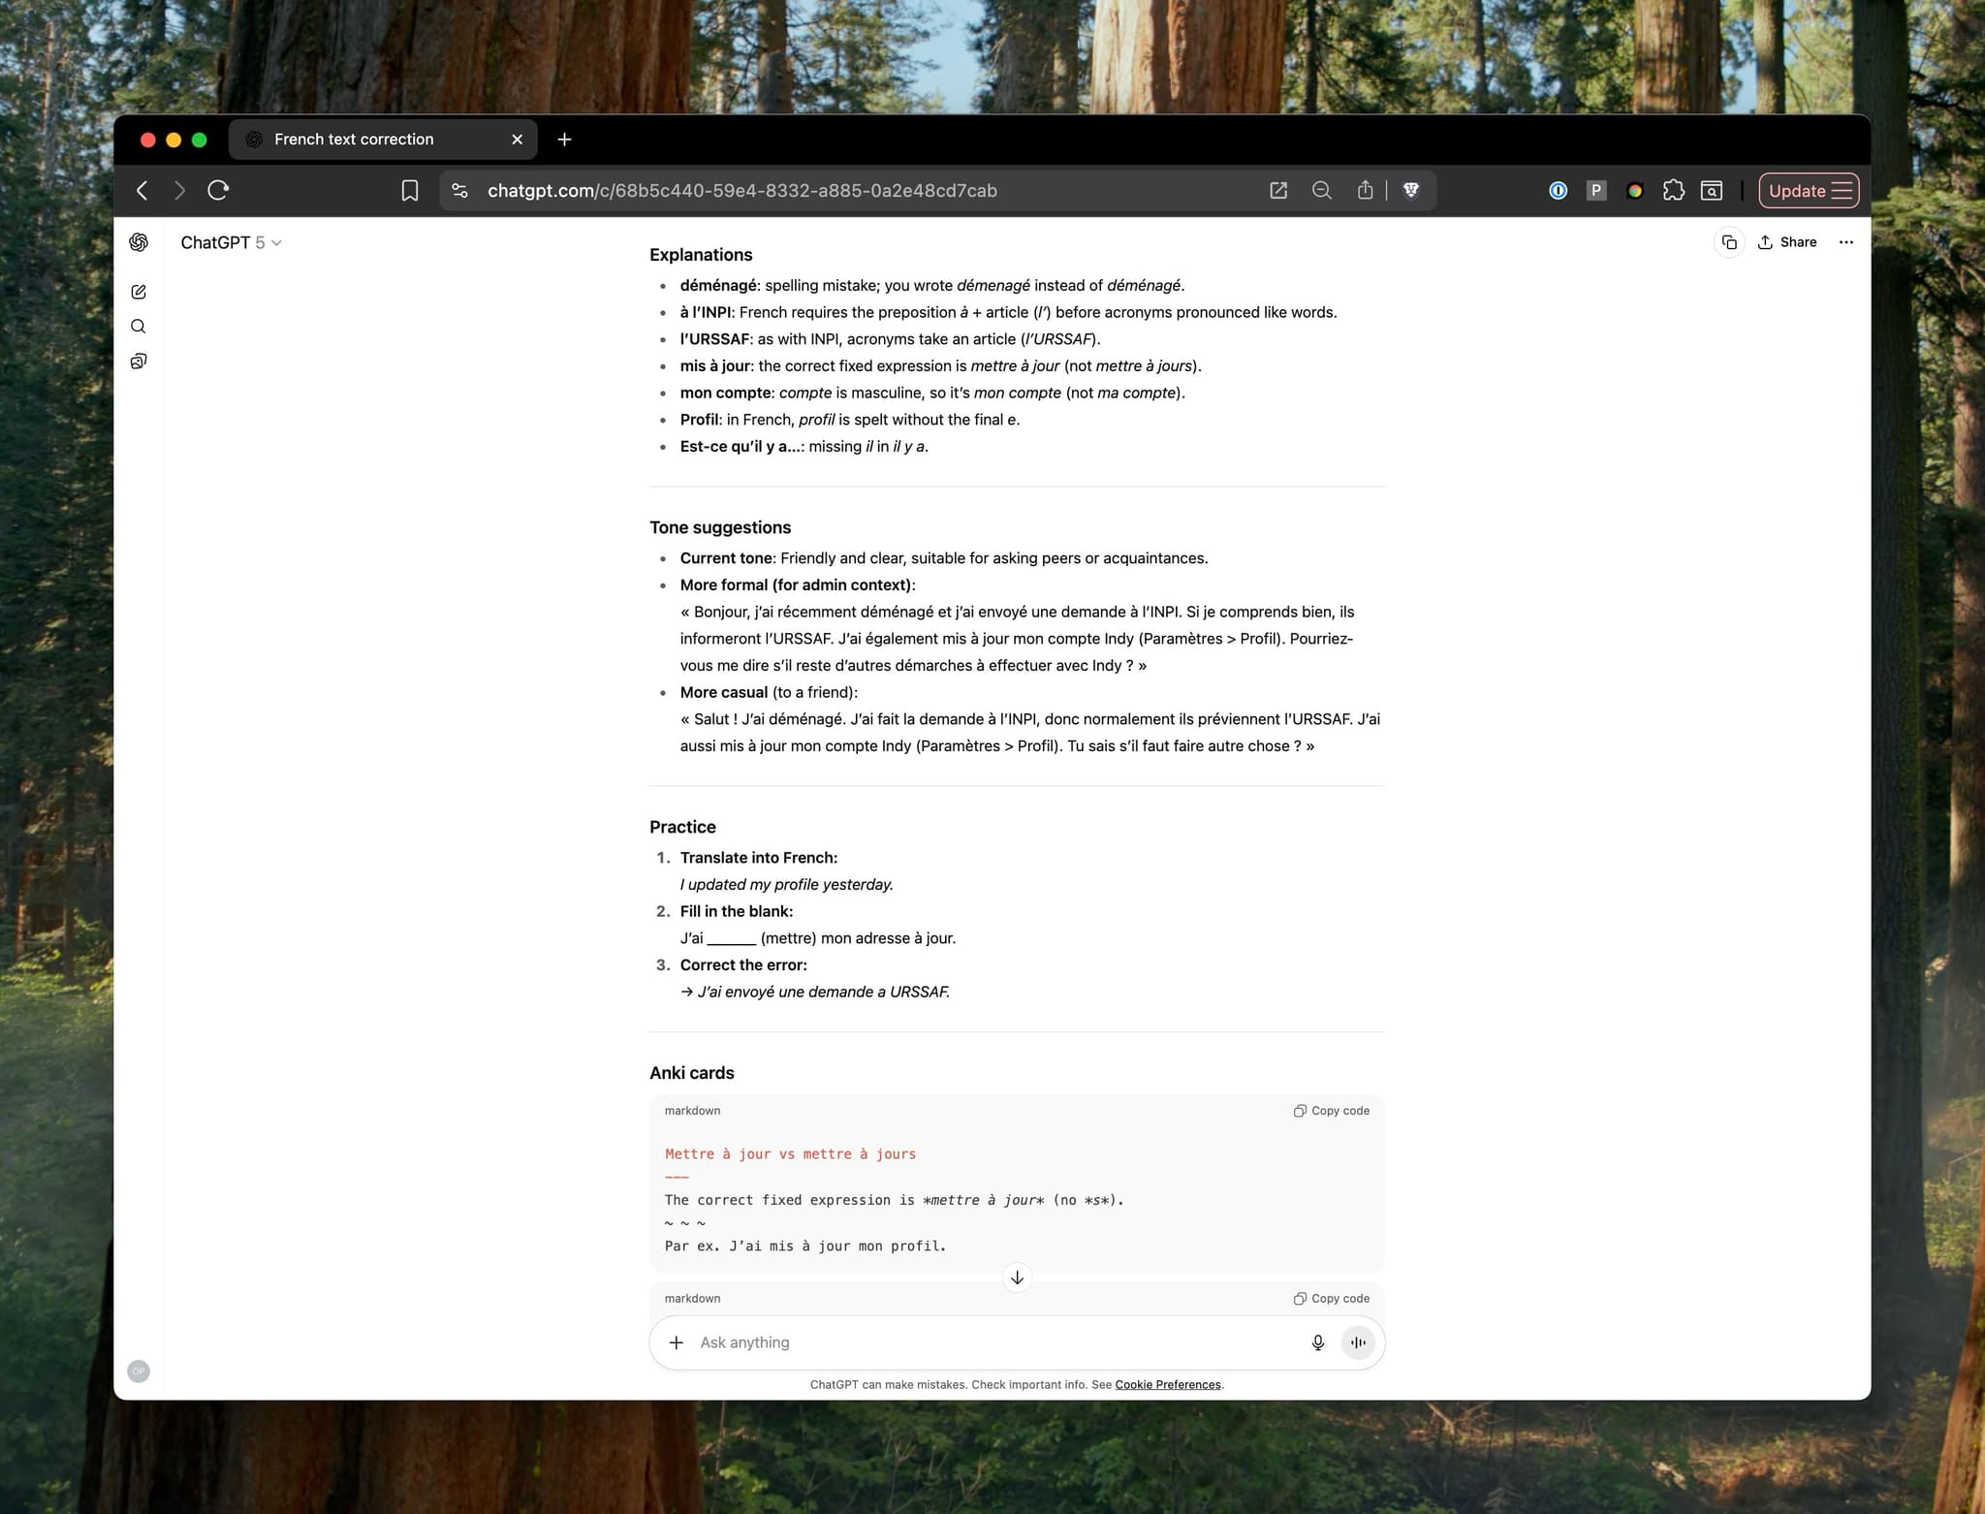Open the P extension icon
The image size is (1985, 1514).
coord(1595,191)
